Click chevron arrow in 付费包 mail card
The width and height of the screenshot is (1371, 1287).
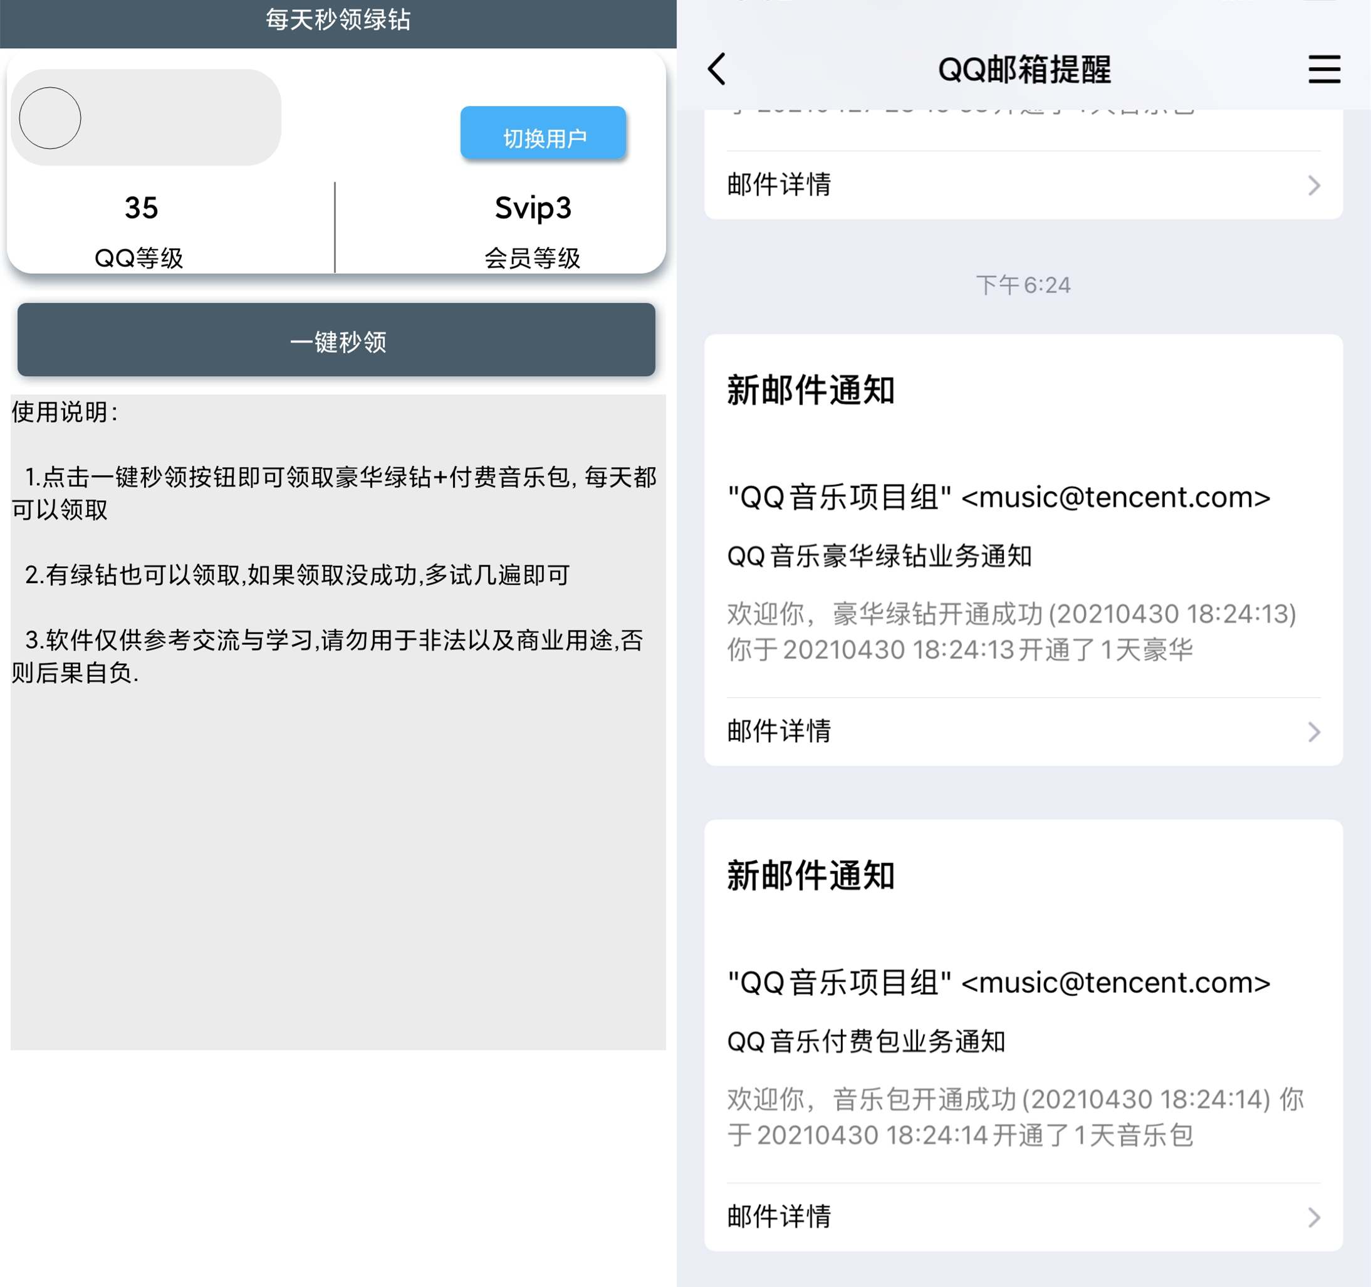coord(1314,1217)
